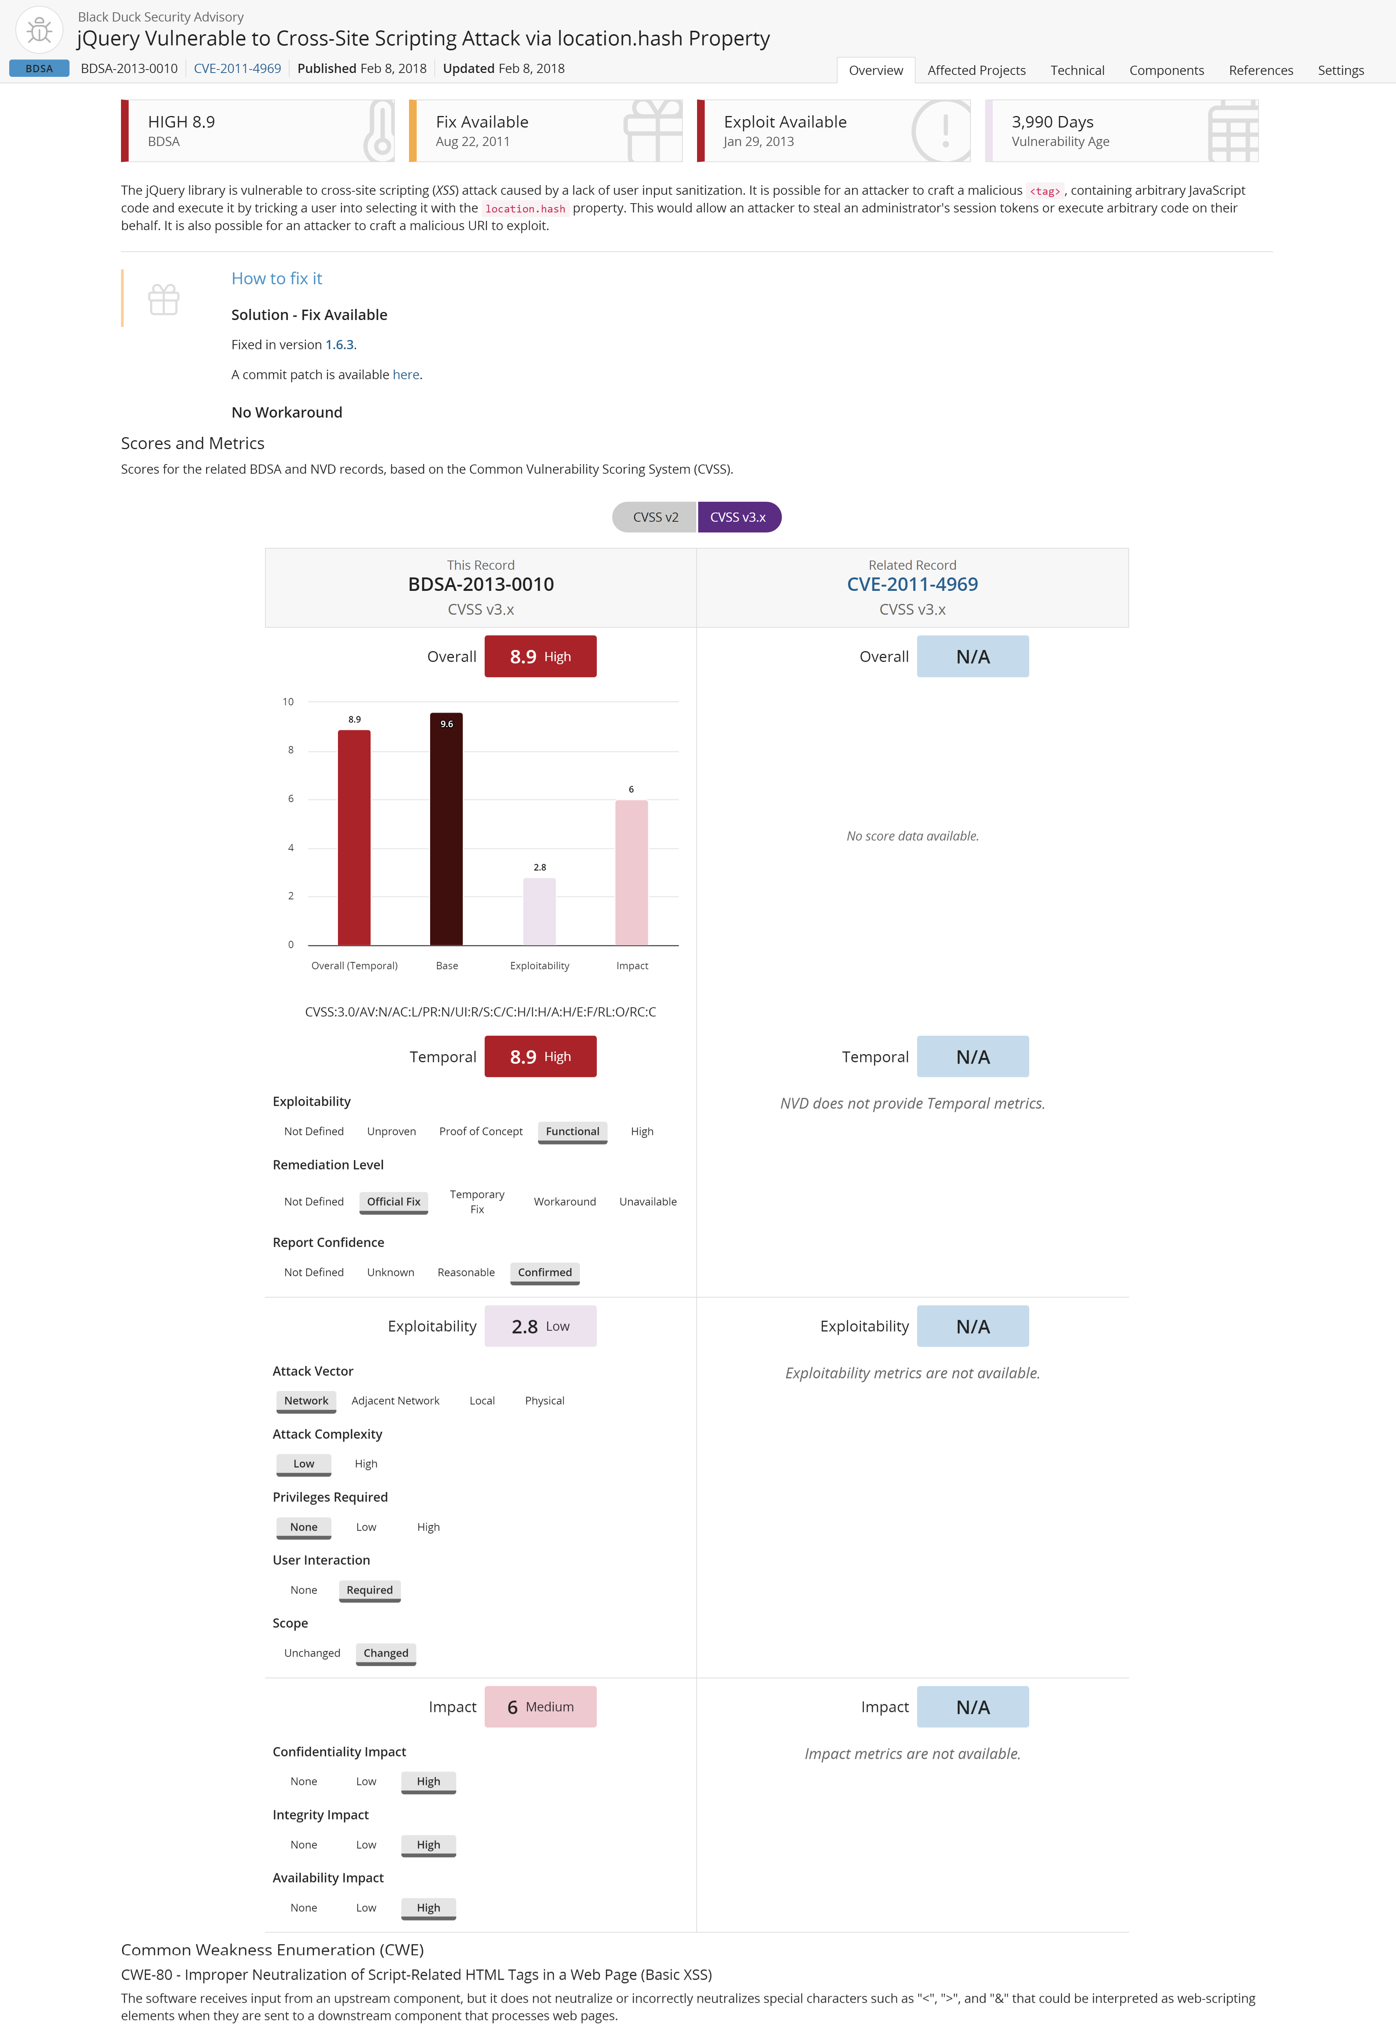Select Adjacent Network attack vector
This screenshot has width=1396, height=2030.
pyautogui.click(x=395, y=1401)
